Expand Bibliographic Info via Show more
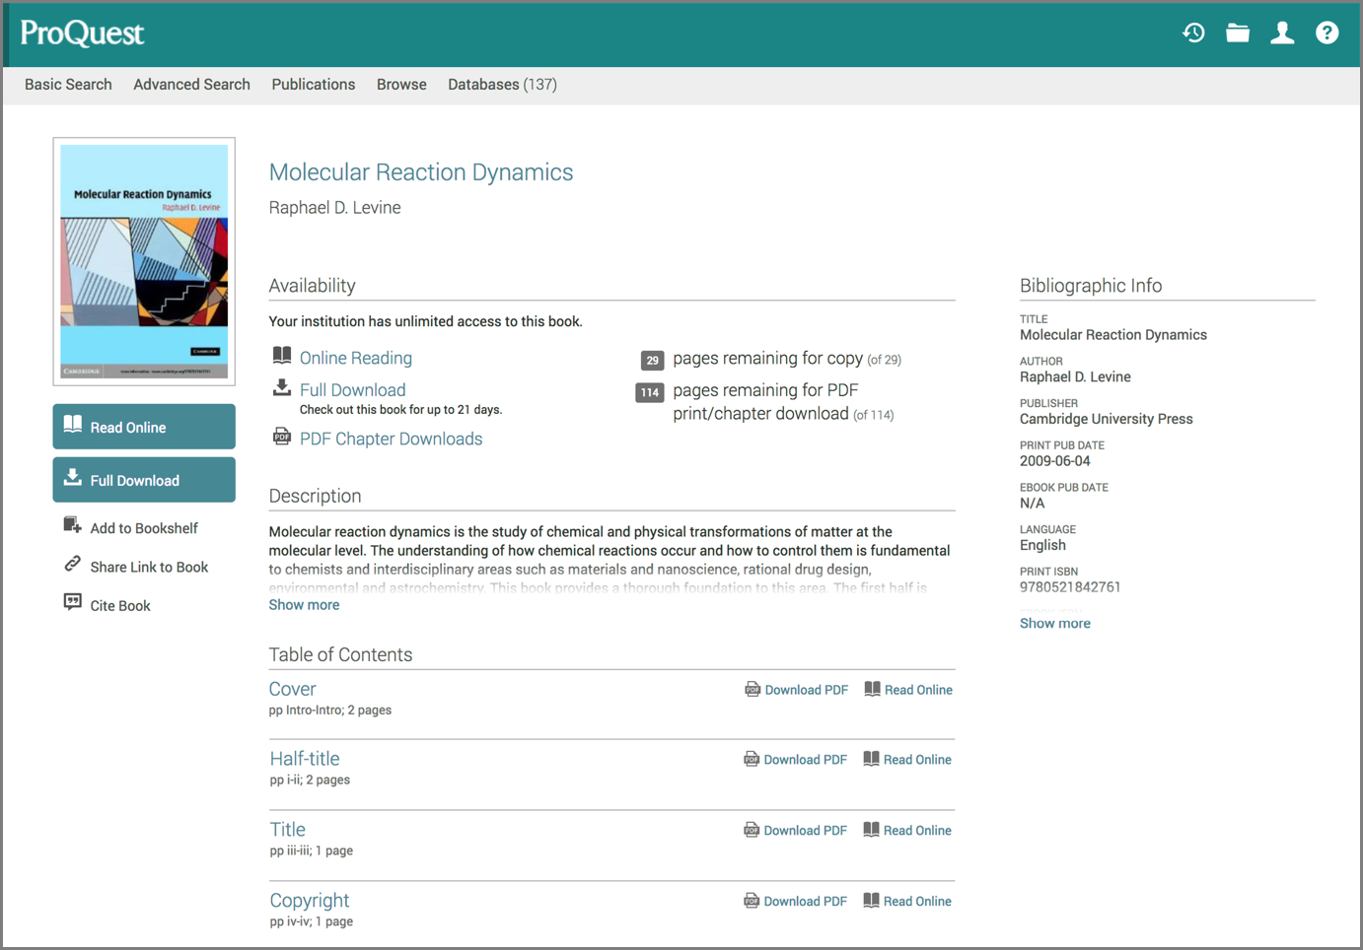Image resolution: width=1363 pixels, height=950 pixels. (1054, 622)
